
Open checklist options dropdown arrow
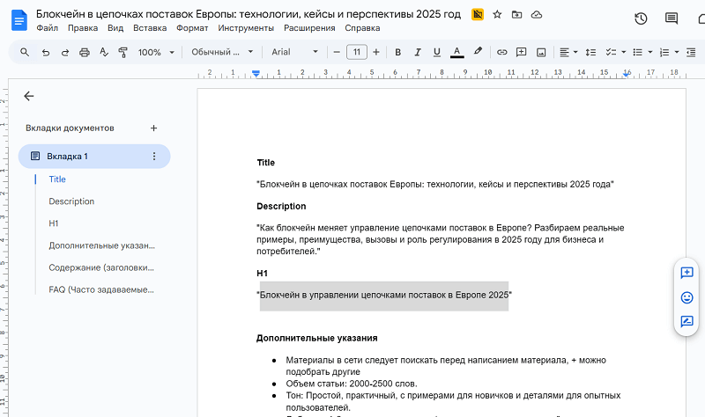[624, 52]
